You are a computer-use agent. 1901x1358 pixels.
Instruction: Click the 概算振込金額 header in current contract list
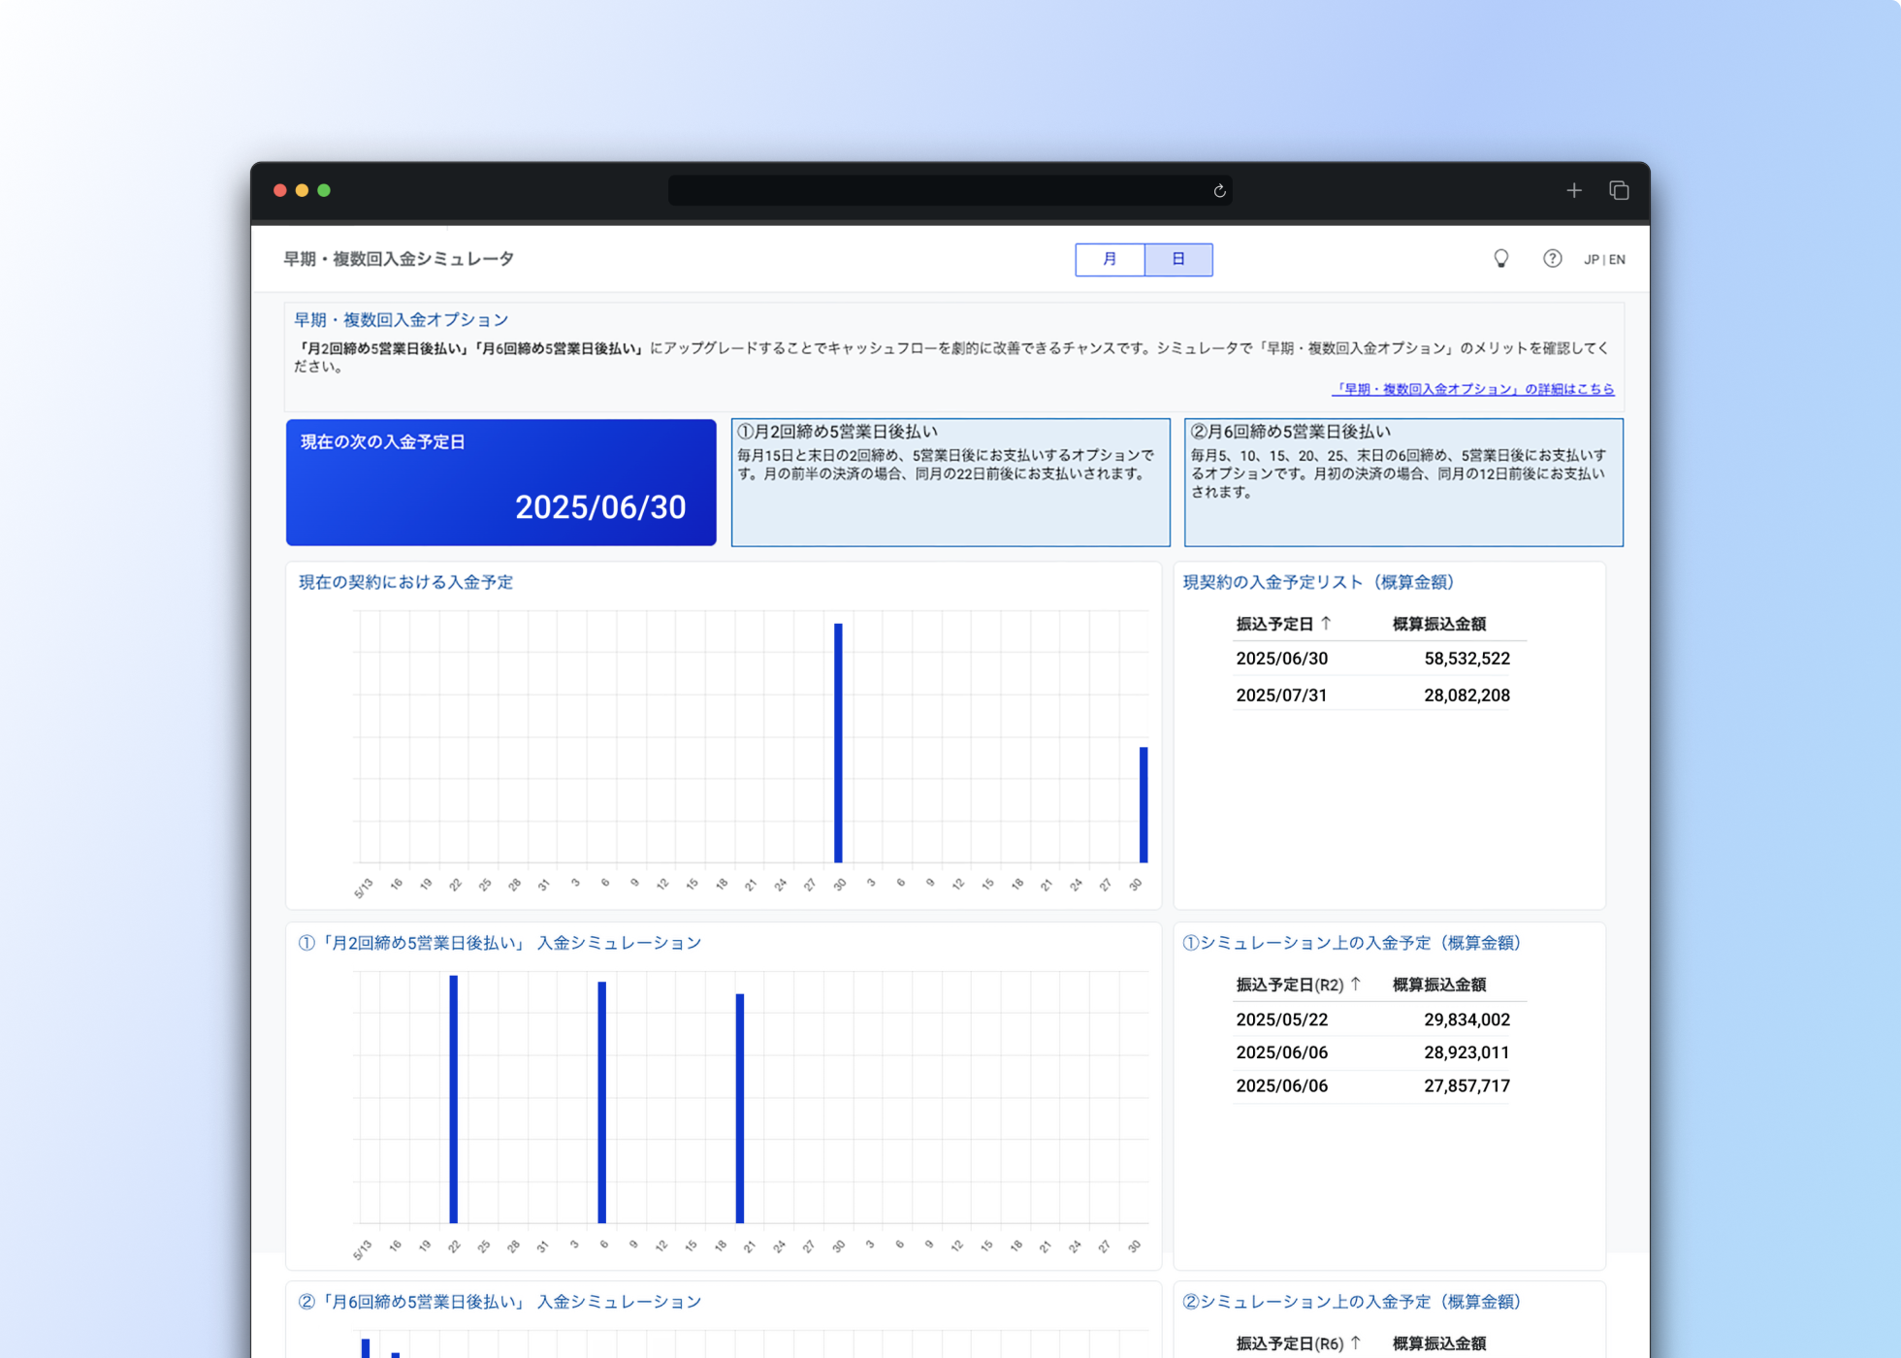pyautogui.click(x=1439, y=624)
